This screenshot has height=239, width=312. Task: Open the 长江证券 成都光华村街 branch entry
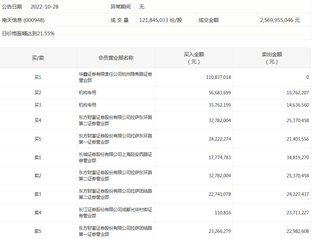coord(115,213)
